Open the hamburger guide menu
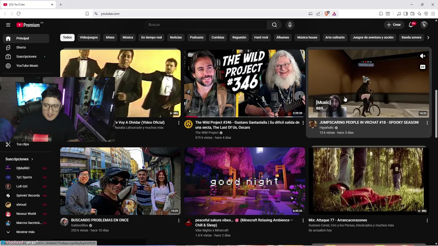438x246 pixels. (8, 25)
